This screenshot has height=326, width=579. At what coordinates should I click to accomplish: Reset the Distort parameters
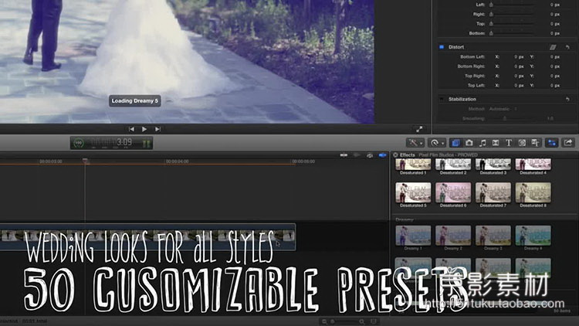pos(567,47)
